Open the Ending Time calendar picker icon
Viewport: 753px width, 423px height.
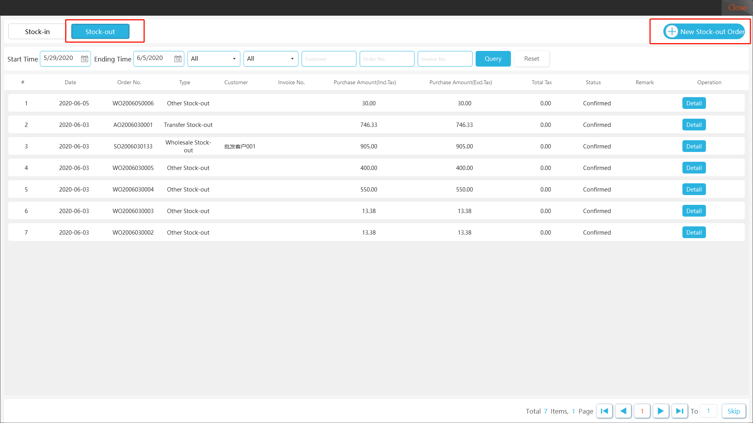178,59
